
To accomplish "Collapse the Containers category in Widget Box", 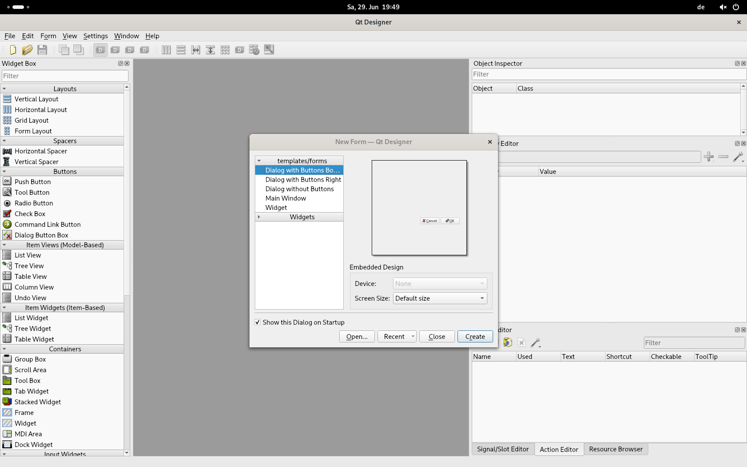I will click(x=4, y=349).
